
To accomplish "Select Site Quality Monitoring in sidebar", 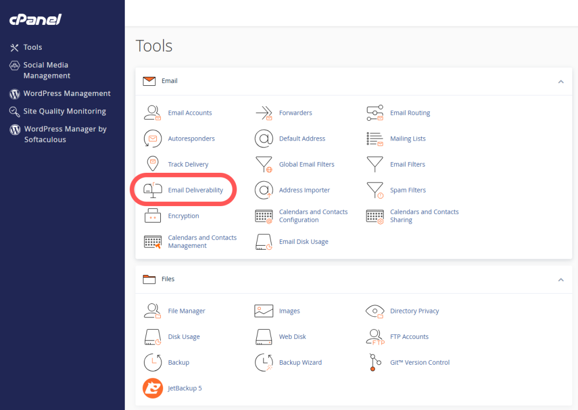I will [x=64, y=111].
